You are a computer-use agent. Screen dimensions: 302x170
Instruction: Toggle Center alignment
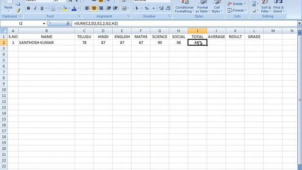click(x=94, y=8)
